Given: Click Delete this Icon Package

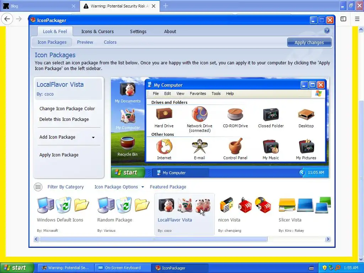Looking at the screenshot, I should tap(64, 119).
